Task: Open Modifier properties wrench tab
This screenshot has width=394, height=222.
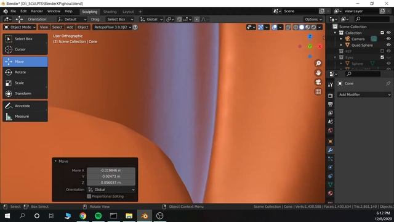Action: [x=331, y=150]
